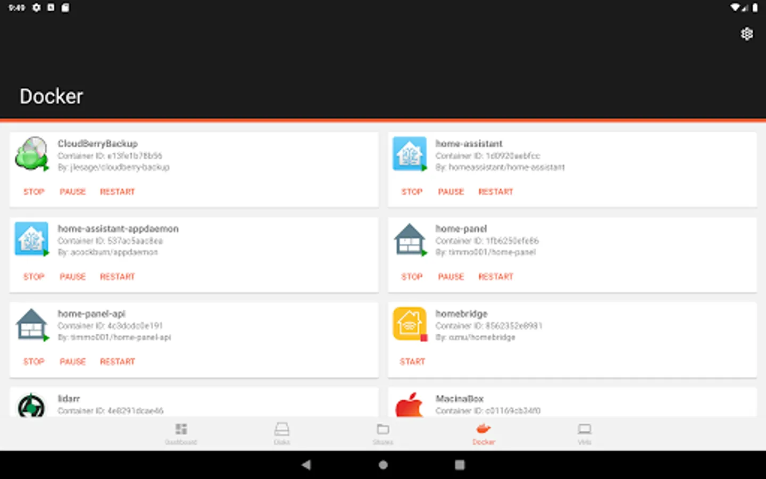
Task: Tap the home-assistant-appdaemon container icon
Action: click(32, 239)
